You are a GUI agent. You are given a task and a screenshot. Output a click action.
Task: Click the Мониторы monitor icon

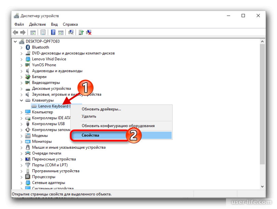coord(28,142)
